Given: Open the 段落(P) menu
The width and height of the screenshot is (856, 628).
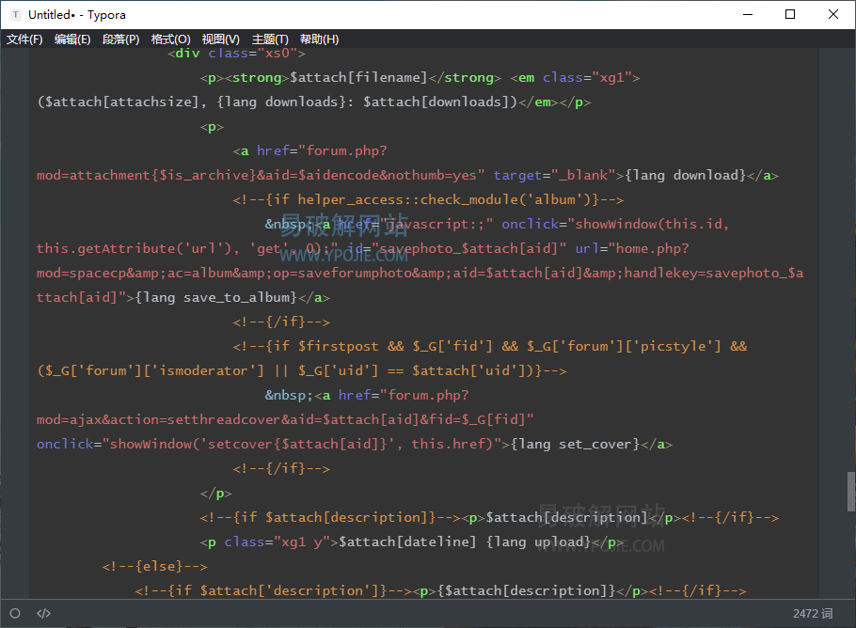Looking at the screenshot, I should pos(120,39).
